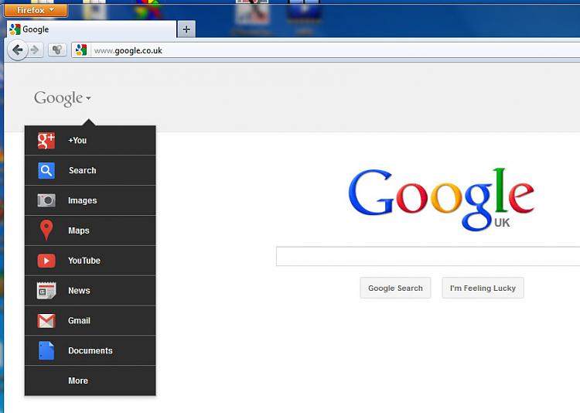The height and width of the screenshot is (413, 580).
Task: Click the Google+ icon in the menu
Action: click(46, 141)
